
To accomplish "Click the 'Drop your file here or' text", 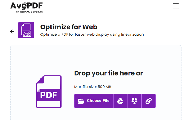I will click(x=109, y=73).
